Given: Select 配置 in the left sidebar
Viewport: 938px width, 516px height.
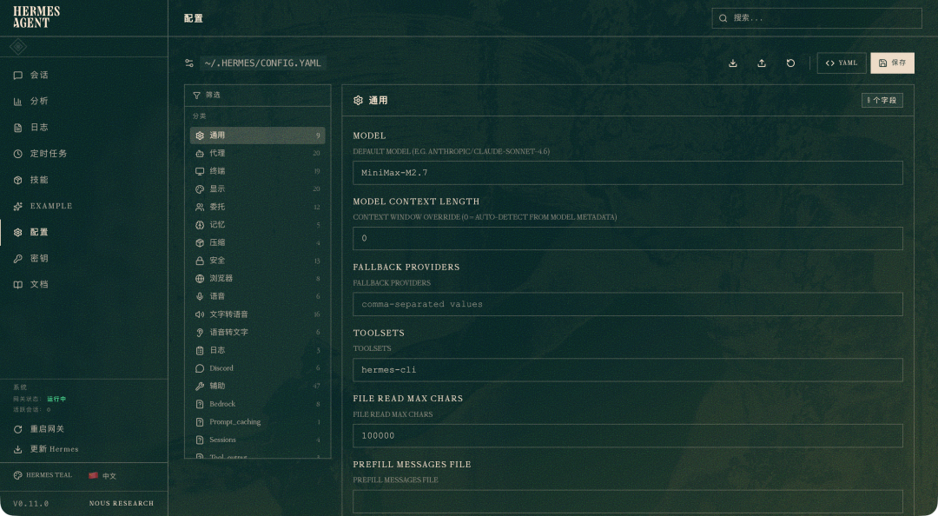Looking at the screenshot, I should tap(83, 232).
